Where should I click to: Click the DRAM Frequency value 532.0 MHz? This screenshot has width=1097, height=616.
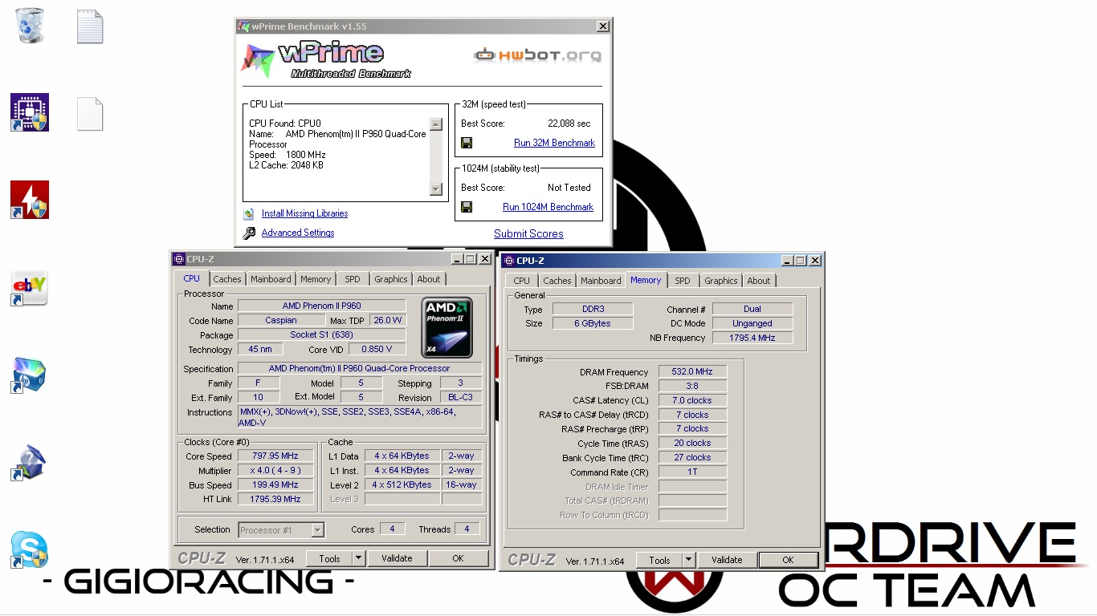[692, 371]
